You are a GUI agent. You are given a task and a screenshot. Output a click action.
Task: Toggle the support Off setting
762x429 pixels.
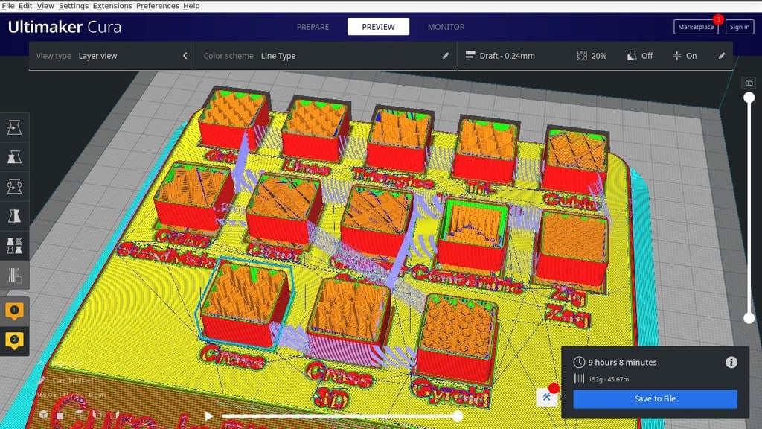click(640, 56)
